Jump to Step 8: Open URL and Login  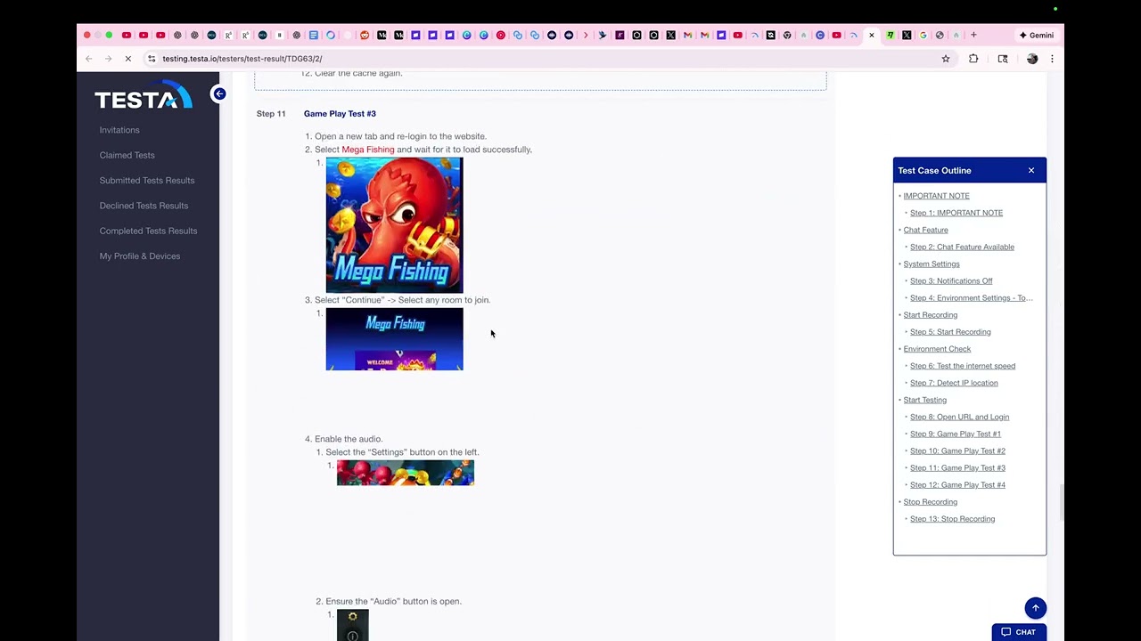tap(959, 417)
